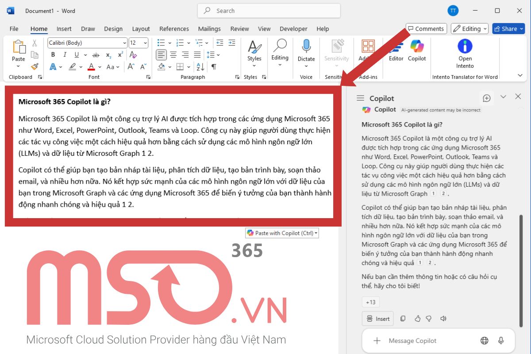Apply Strikethrough formatting
This screenshot has height=354, width=531.
pos(96,55)
